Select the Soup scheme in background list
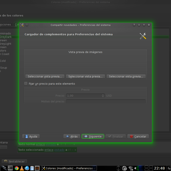Viewport: 171px width, 171px height. (x=3, y=68)
